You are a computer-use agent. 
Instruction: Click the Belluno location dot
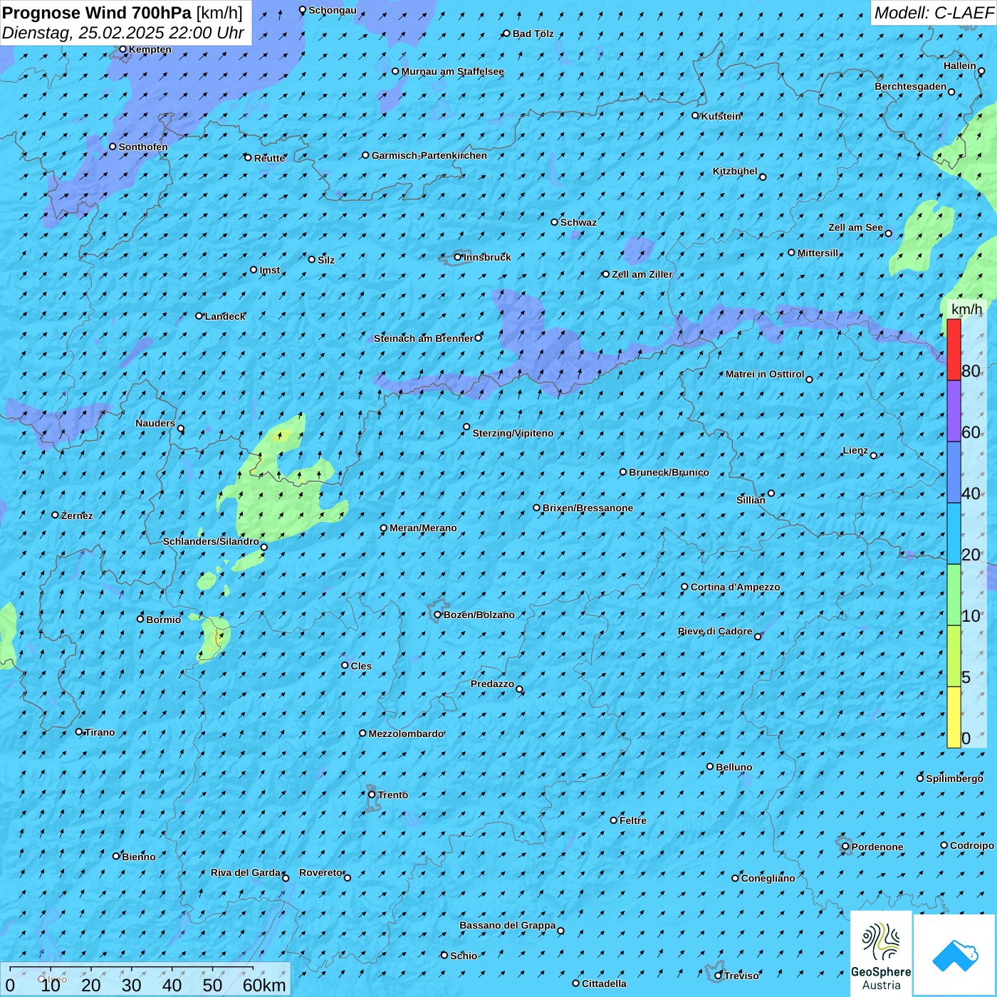(710, 766)
